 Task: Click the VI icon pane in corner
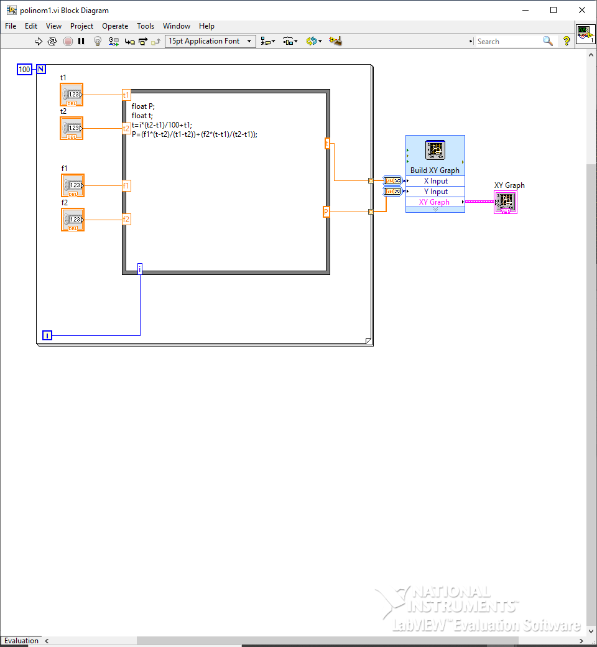click(586, 34)
